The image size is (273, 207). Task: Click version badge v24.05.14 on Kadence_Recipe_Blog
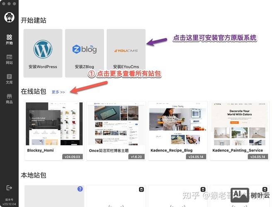click(x=196, y=157)
